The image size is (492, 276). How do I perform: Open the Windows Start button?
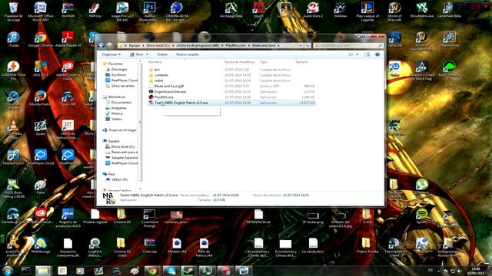point(8,271)
